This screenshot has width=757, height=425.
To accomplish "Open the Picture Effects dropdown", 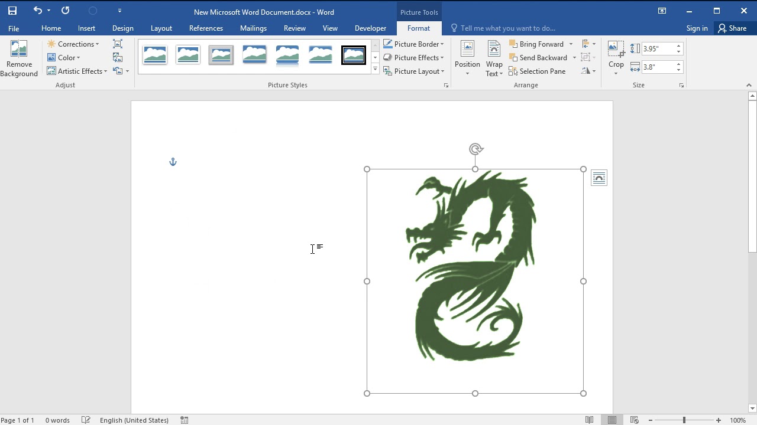I will click(413, 57).
